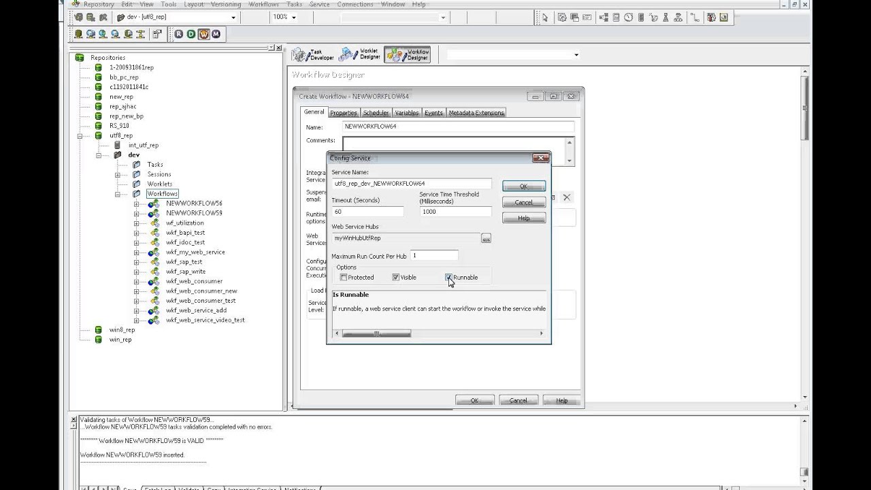Open the dropdown beside the designer tool buttons

click(x=576, y=55)
